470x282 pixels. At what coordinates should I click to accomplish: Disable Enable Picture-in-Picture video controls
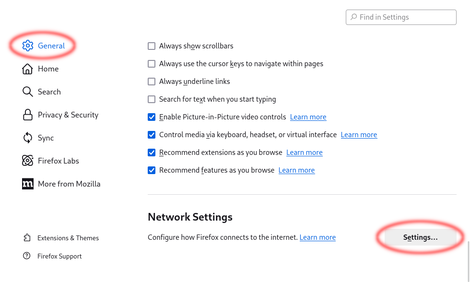[152, 117]
